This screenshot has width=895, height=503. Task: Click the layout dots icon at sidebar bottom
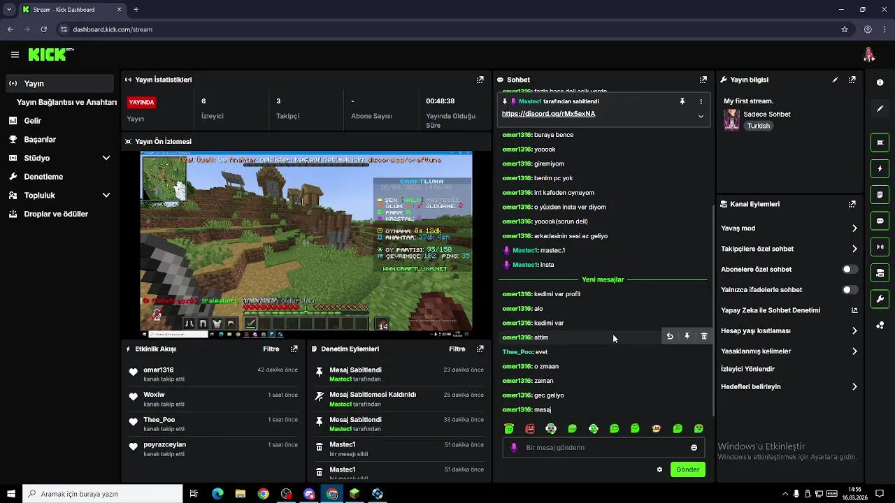coord(880,326)
